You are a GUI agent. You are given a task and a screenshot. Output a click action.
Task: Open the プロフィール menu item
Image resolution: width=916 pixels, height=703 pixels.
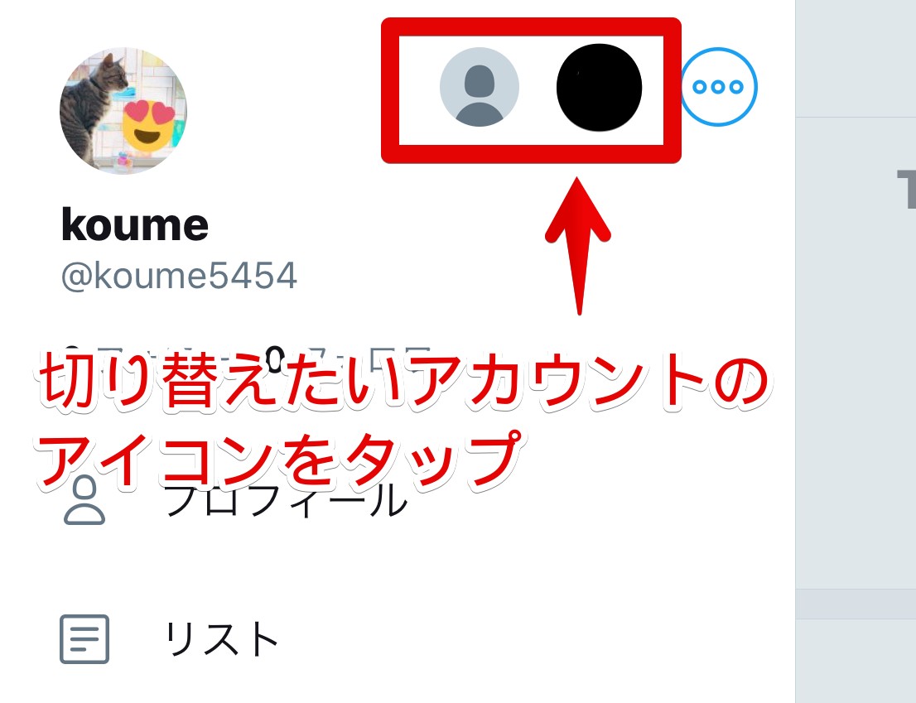tap(286, 501)
